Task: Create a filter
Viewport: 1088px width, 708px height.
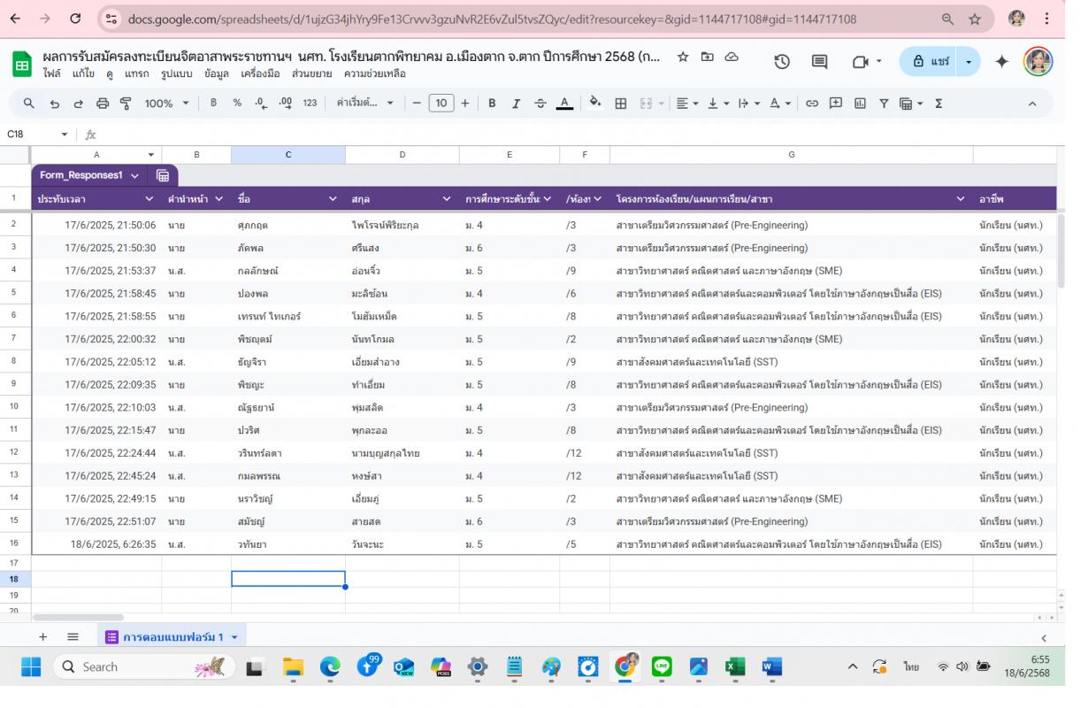Action: pos(884,104)
